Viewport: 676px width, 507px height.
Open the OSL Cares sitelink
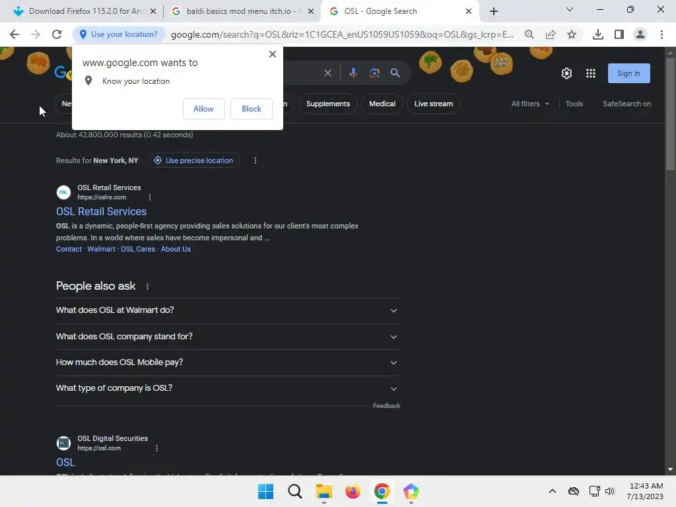(x=138, y=249)
